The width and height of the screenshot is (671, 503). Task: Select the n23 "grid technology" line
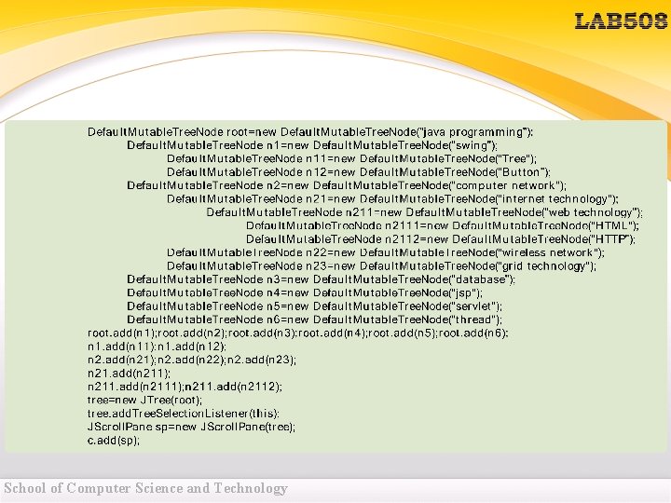pos(381,265)
